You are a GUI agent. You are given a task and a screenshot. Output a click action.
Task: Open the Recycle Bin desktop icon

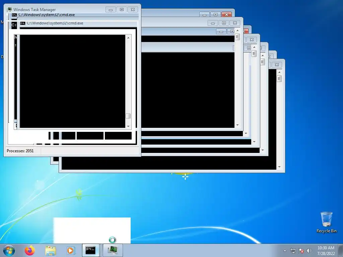pyautogui.click(x=326, y=222)
